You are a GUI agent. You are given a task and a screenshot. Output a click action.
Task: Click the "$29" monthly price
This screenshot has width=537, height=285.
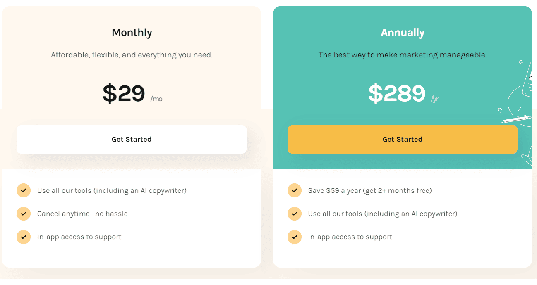tap(123, 93)
